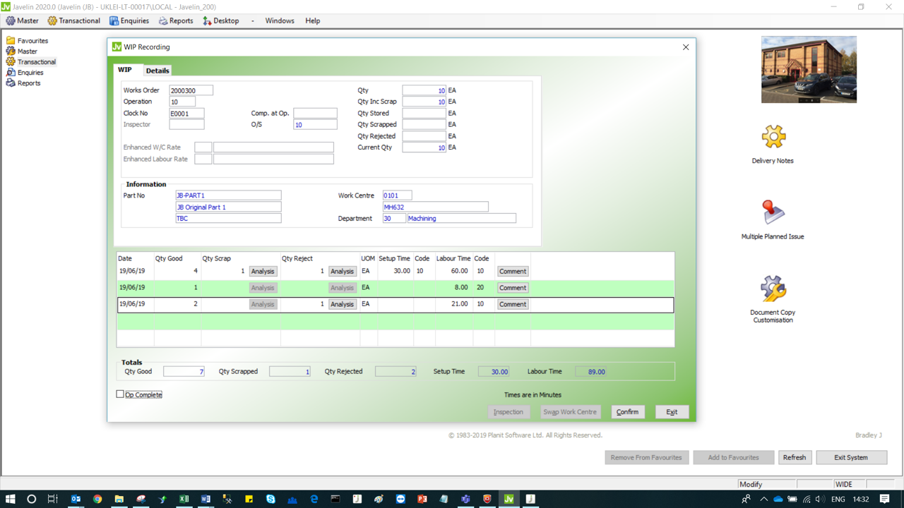
Task: Open the Desktop menu in the menu bar
Action: pyautogui.click(x=221, y=20)
